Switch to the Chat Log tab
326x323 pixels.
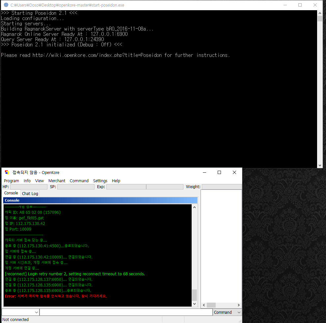[x=30, y=194]
